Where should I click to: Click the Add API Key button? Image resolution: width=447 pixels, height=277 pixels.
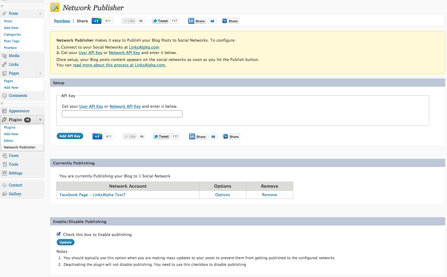tap(70, 136)
